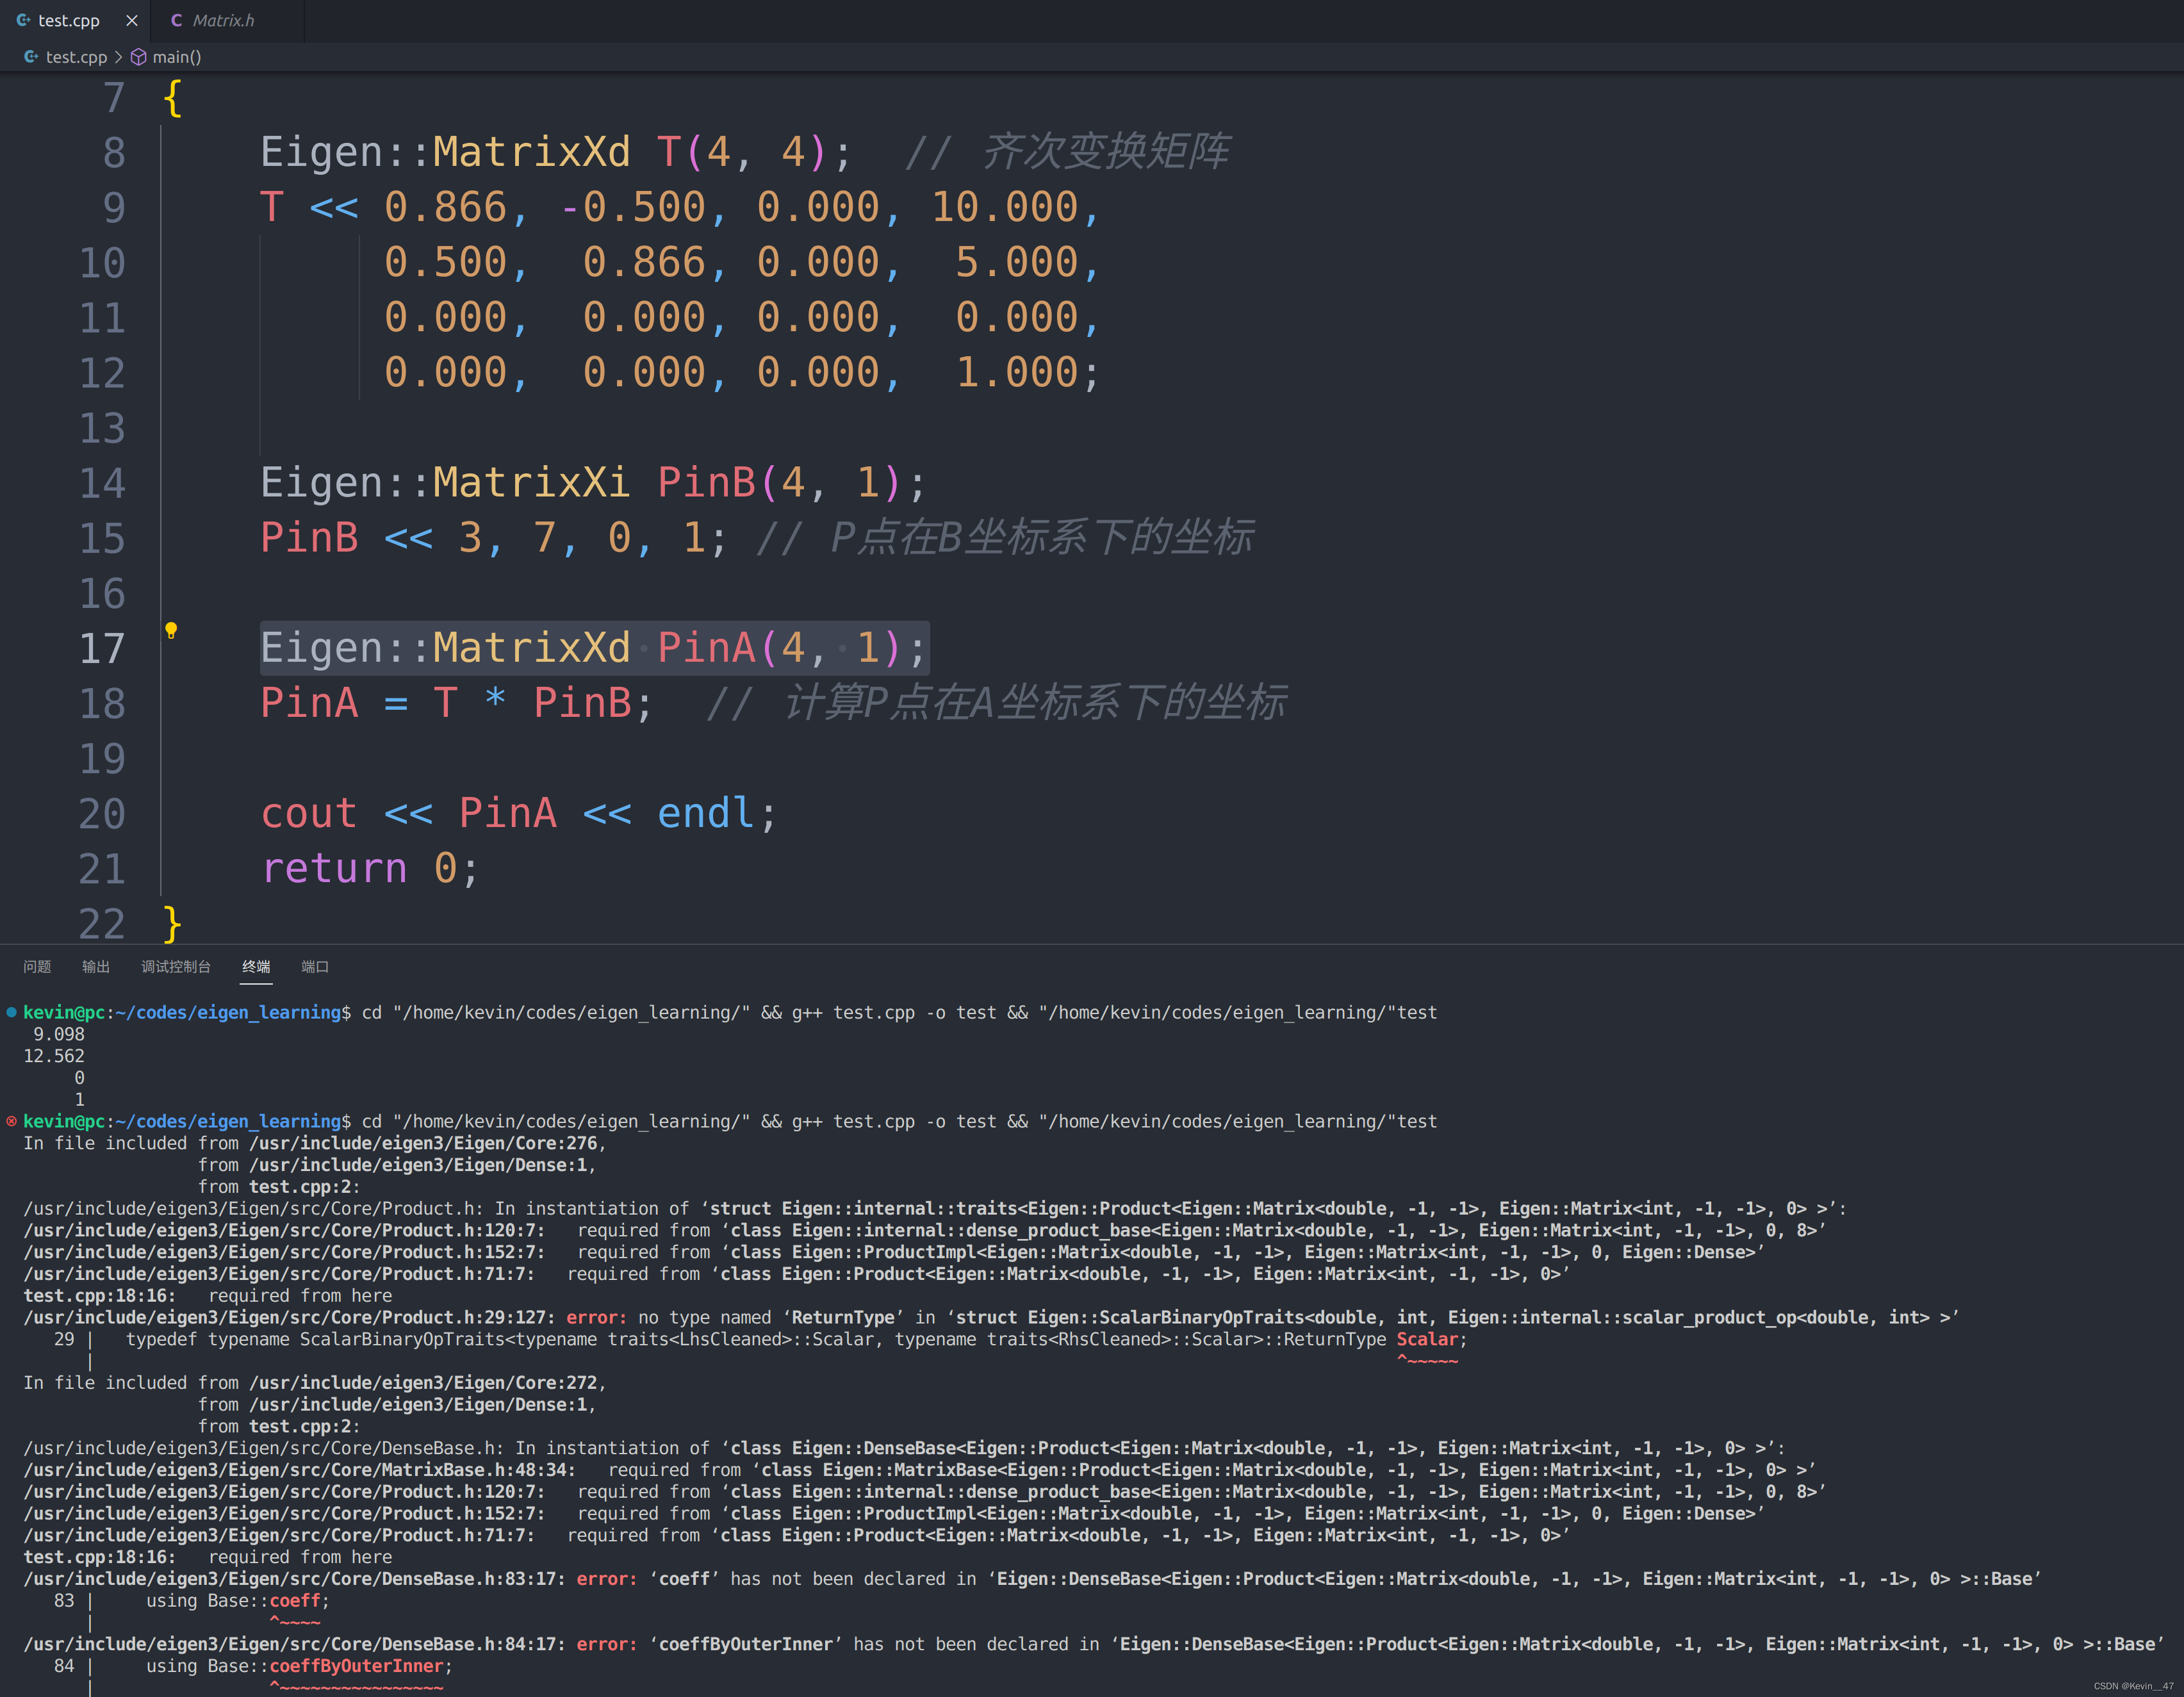Open the 问题 (Problems) panel tab
The height and width of the screenshot is (1697, 2184).
tap(37, 966)
